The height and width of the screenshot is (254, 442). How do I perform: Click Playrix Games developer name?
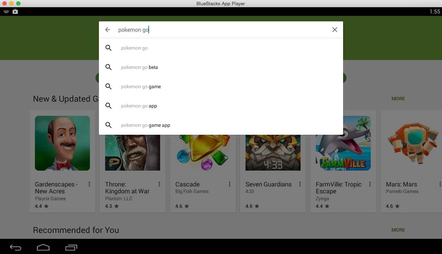50,199
